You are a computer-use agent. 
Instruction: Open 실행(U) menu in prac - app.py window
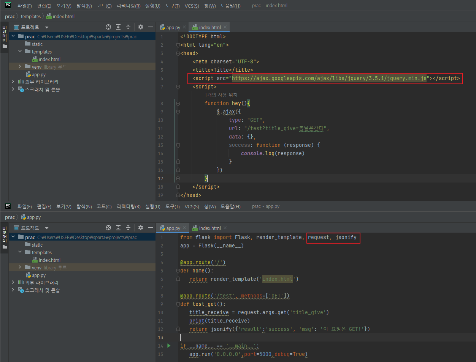(x=152, y=206)
